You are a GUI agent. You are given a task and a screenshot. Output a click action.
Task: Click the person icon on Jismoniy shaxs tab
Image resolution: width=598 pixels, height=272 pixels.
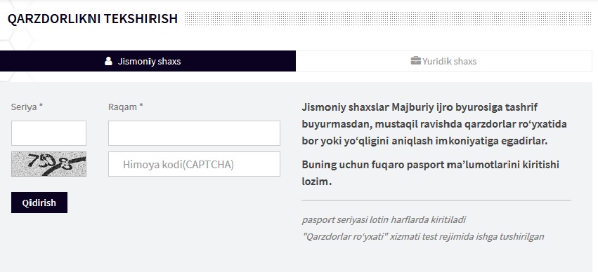(x=108, y=61)
